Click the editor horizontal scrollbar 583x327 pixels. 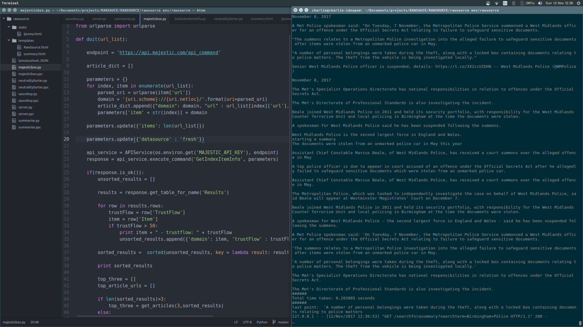145,316
